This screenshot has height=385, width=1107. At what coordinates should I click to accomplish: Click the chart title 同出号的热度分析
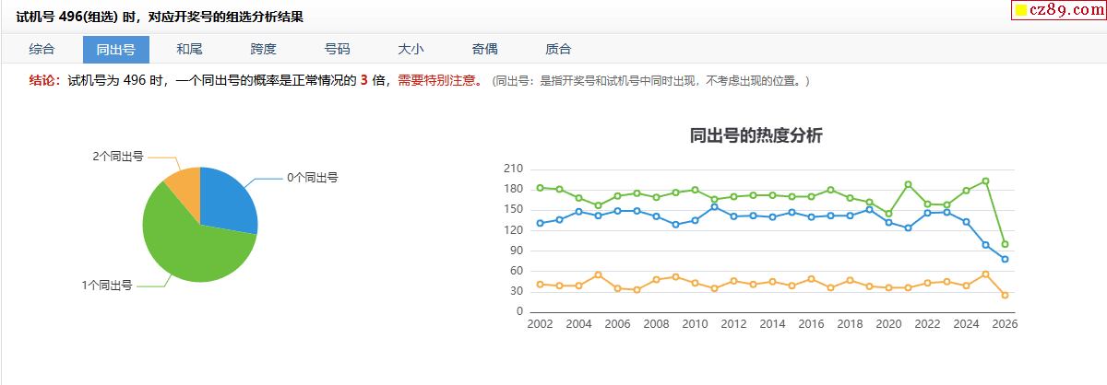point(756,135)
